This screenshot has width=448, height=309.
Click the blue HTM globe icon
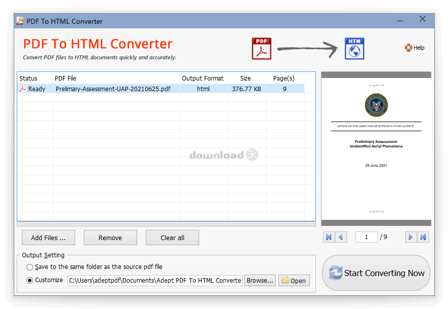[355, 49]
